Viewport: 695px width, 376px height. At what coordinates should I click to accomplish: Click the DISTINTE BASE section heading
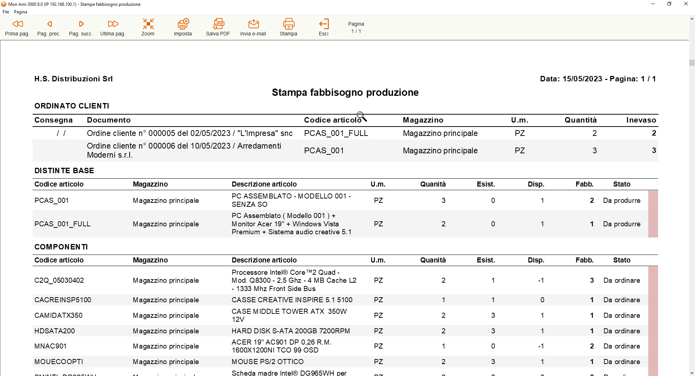64,171
